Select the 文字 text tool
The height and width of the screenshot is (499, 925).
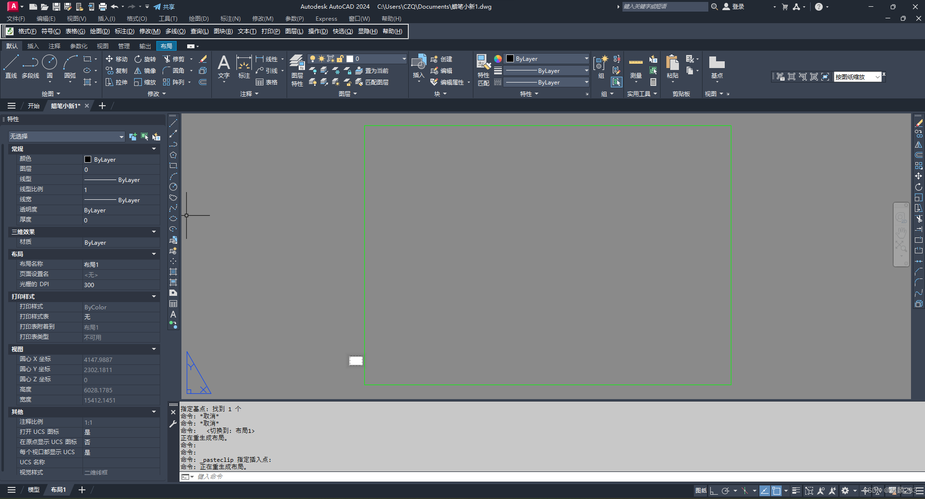(x=223, y=67)
